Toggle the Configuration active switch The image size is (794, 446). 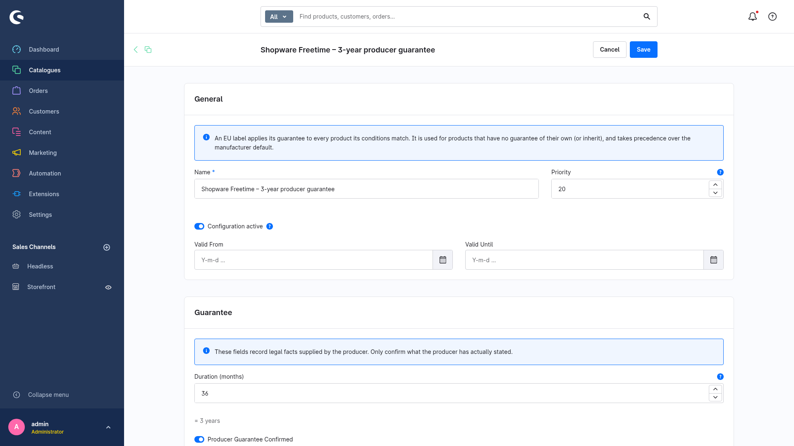pos(199,226)
